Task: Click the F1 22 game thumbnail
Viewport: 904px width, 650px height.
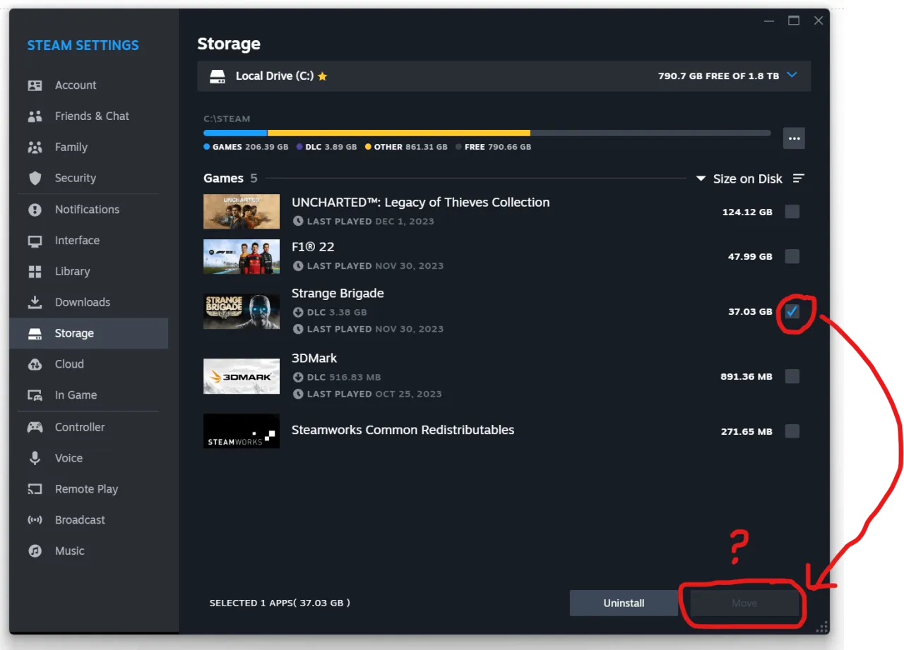Action: 242,257
